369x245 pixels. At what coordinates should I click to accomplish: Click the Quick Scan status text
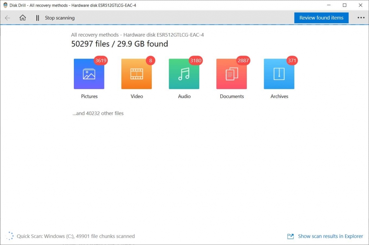(75, 236)
